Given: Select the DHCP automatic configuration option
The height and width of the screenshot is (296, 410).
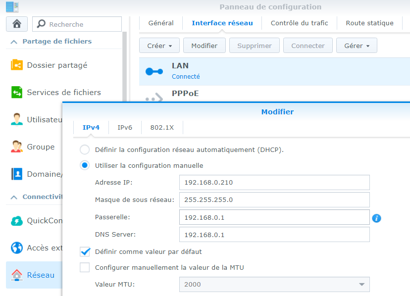Looking at the screenshot, I should tap(85, 149).
